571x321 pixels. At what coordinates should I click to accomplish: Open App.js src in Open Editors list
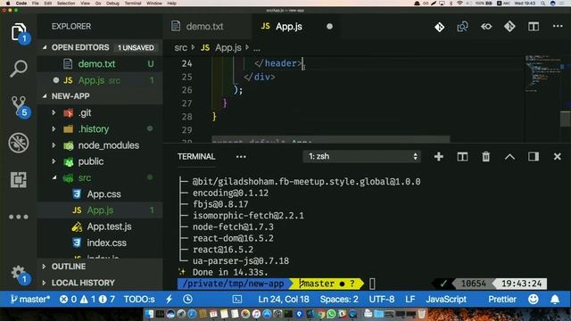pos(100,80)
